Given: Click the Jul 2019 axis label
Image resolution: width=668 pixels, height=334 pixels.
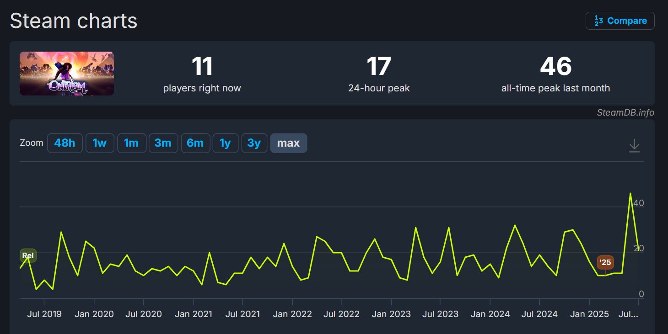Looking at the screenshot, I should point(44,314).
